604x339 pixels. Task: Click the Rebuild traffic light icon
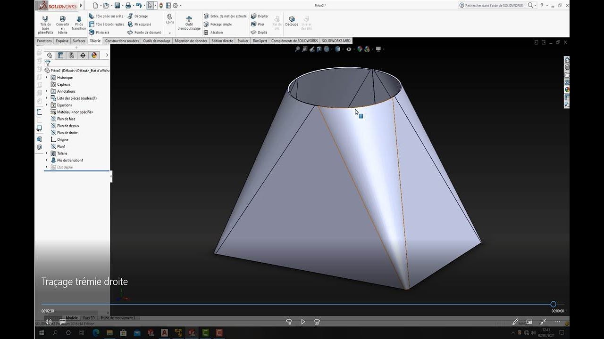pyautogui.click(x=161, y=6)
